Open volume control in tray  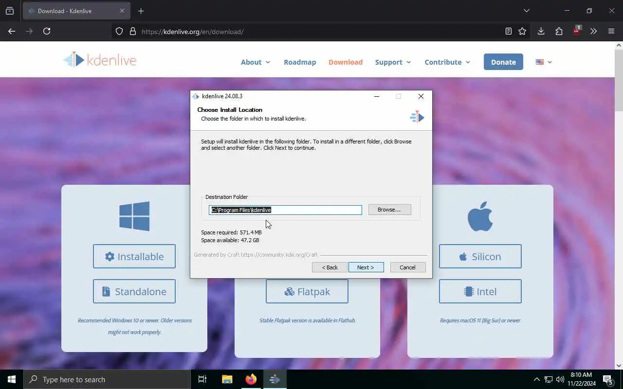560,379
